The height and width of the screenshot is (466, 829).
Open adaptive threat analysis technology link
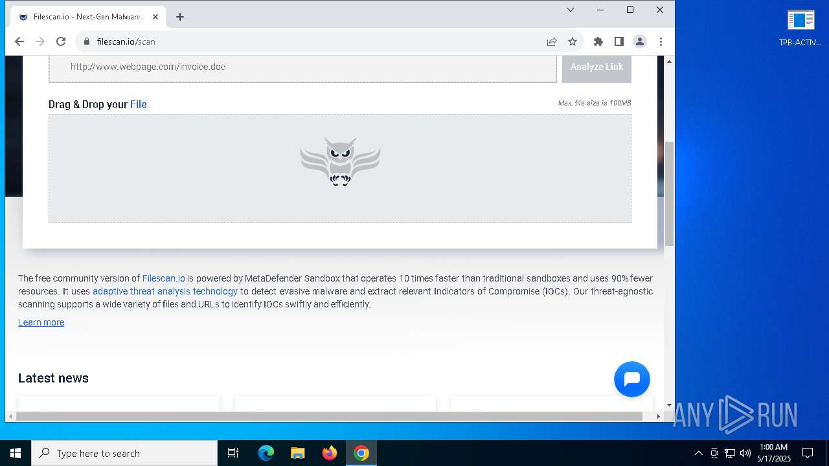tap(165, 291)
